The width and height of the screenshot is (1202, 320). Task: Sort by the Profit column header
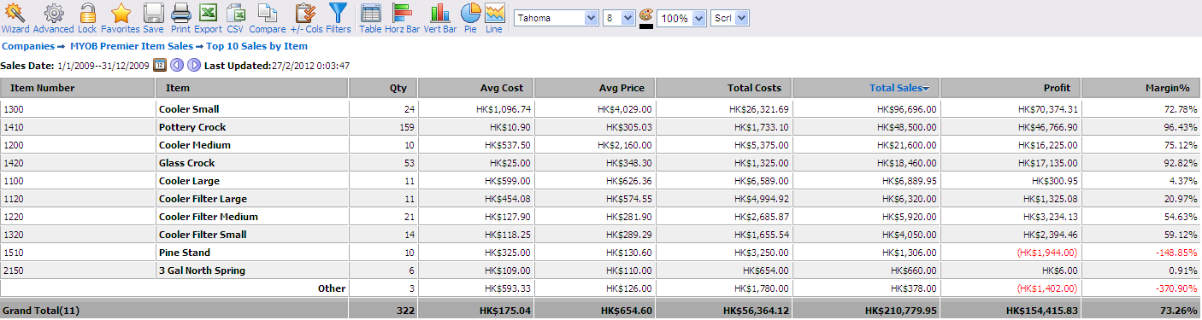click(1011, 88)
